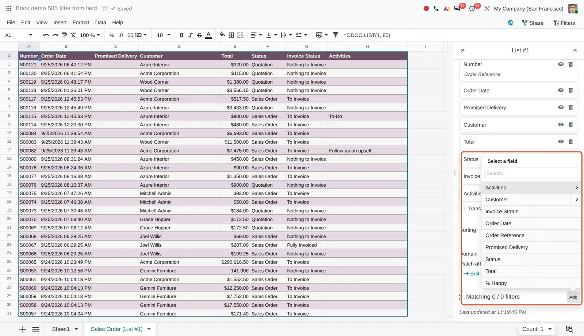Click the Share button

(x=533, y=23)
